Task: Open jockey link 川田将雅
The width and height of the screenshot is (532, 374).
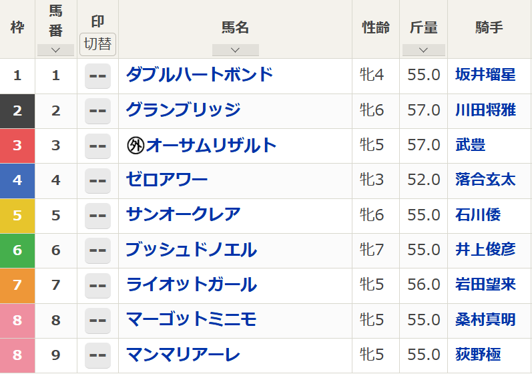Action: point(485,110)
